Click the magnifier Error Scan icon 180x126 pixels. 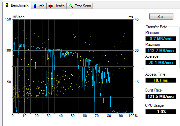click(71, 6)
